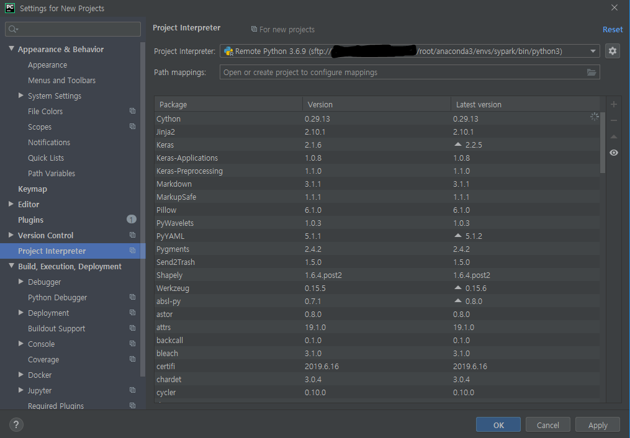The width and height of the screenshot is (630, 438).
Task: Click the install package plus icon
Action: [613, 104]
